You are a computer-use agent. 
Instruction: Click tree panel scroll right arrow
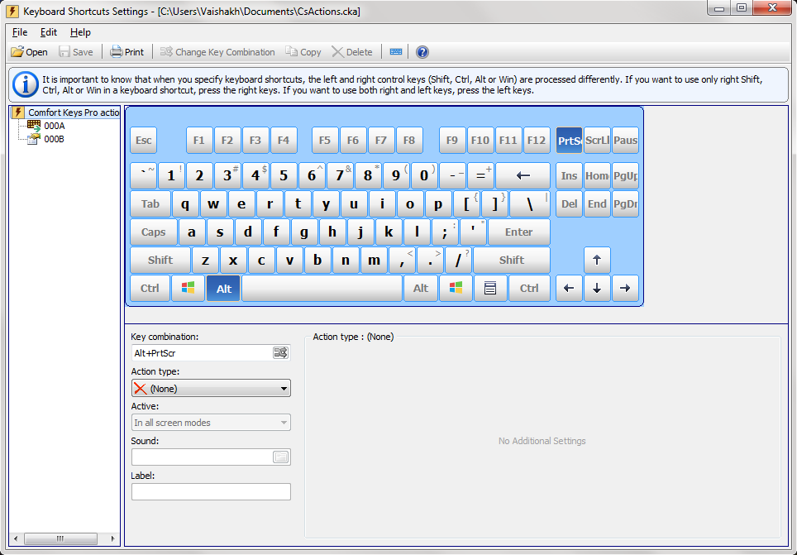112,538
